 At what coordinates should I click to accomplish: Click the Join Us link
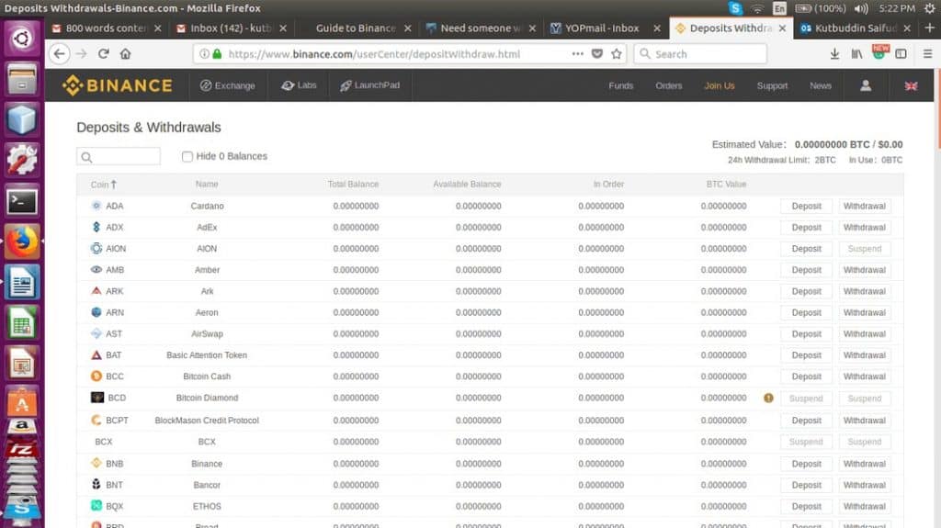tap(719, 85)
